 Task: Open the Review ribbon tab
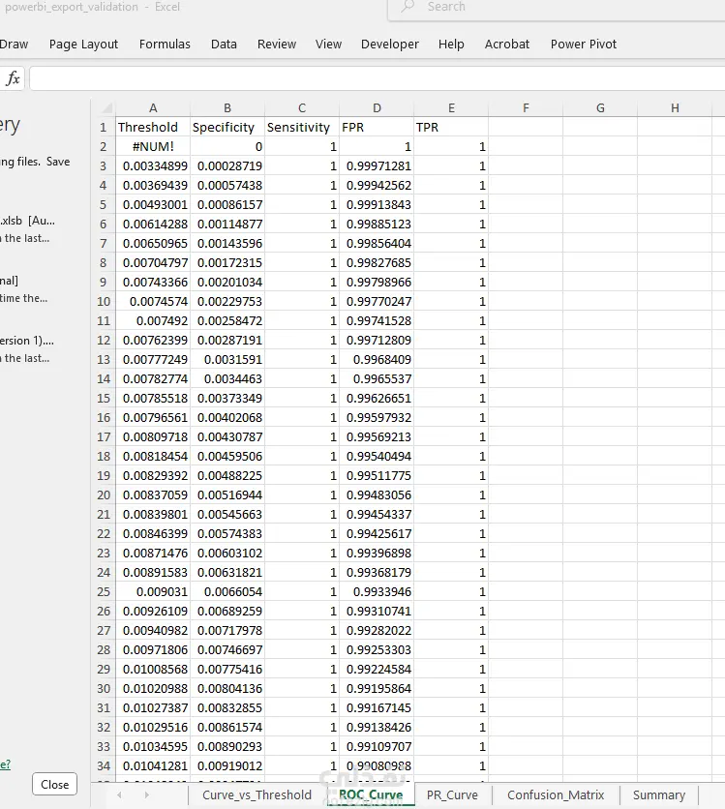click(x=277, y=44)
